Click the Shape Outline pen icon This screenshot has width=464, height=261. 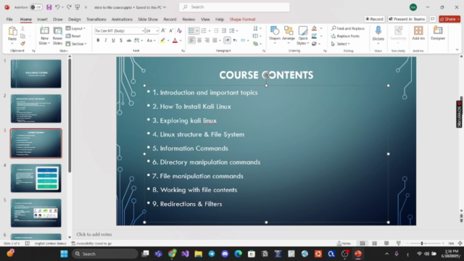point(314,36)
